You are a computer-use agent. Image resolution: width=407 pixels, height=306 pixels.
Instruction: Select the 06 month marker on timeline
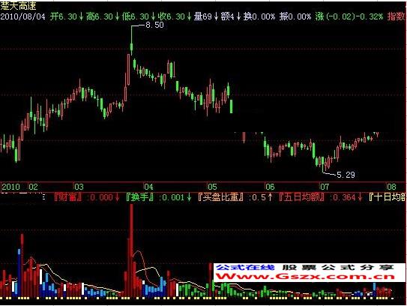[270, 187]
